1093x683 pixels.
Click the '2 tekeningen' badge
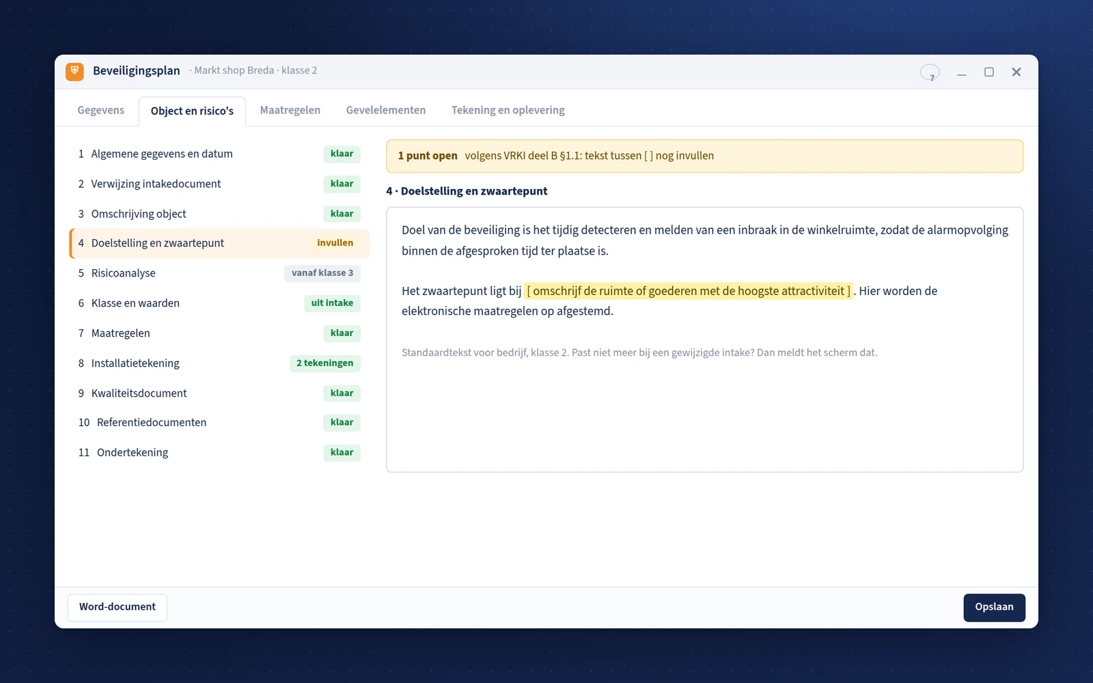point(324,364)
